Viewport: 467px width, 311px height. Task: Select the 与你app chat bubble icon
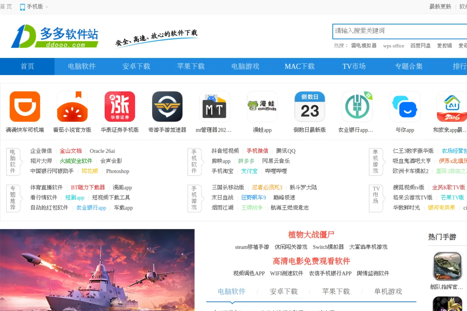[405, 106]
